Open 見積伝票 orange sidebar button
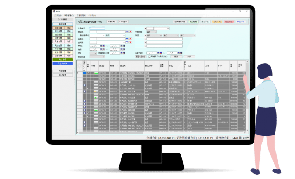 pos(58,28)
